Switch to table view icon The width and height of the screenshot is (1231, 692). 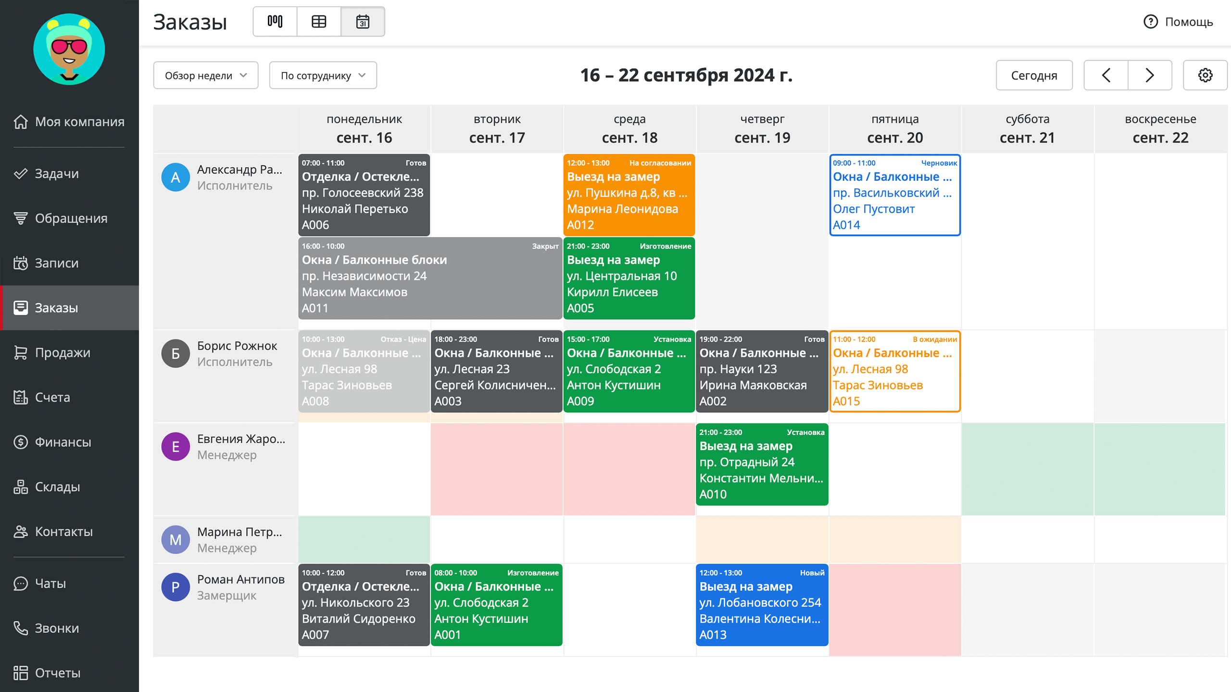tap(319, 22)
